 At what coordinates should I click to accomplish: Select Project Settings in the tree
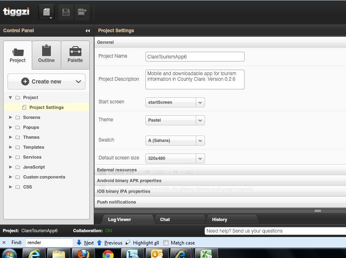46,107
